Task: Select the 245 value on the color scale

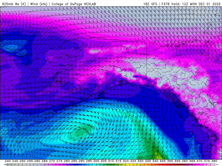Action: [x=15, y=161]
